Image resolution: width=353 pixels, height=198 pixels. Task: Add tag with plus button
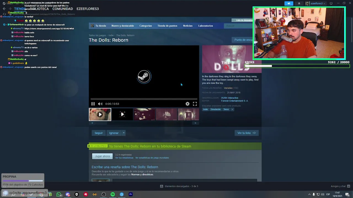click(x=232, y=109)
